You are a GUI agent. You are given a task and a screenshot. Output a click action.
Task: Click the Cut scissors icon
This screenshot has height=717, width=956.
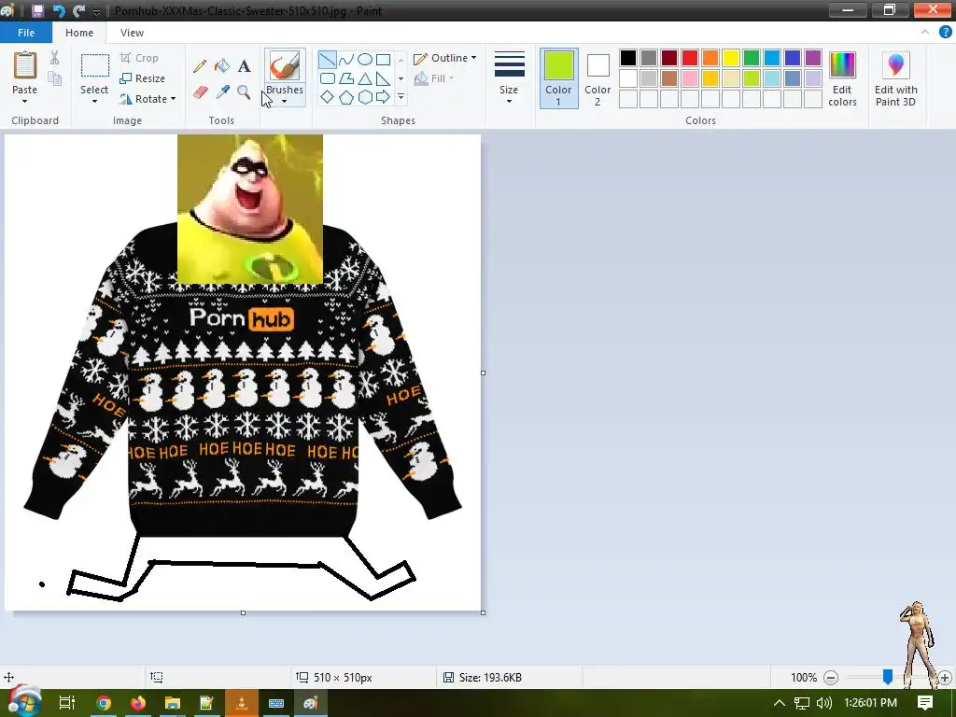54,58
